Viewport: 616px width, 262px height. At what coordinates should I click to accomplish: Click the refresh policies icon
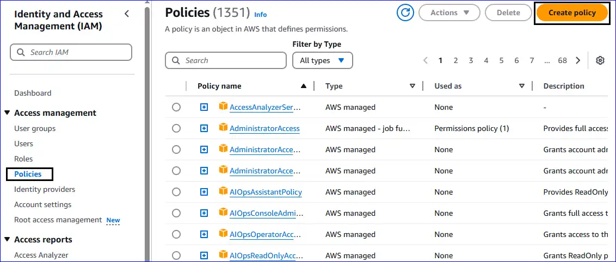[405, 13]
